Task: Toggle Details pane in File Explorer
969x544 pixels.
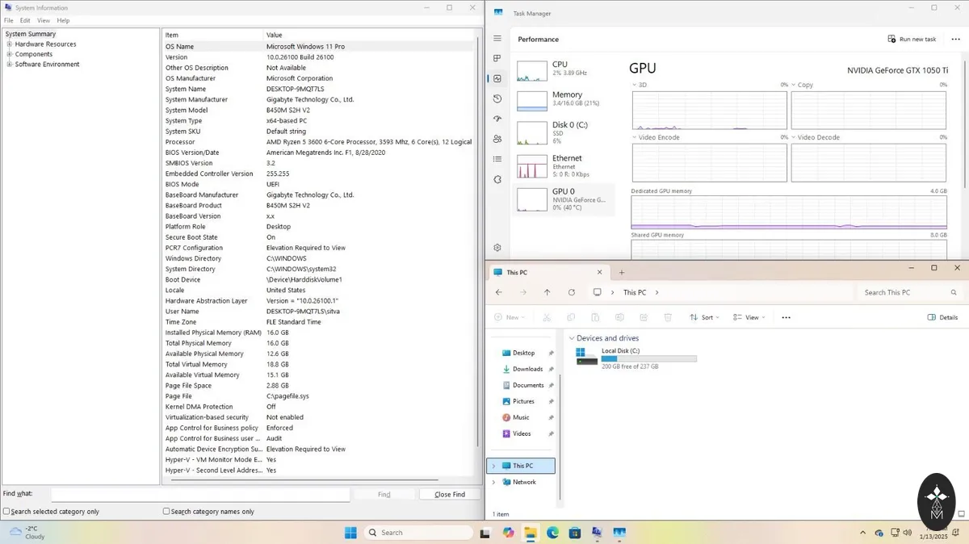Action: click(x=942, y=317)
